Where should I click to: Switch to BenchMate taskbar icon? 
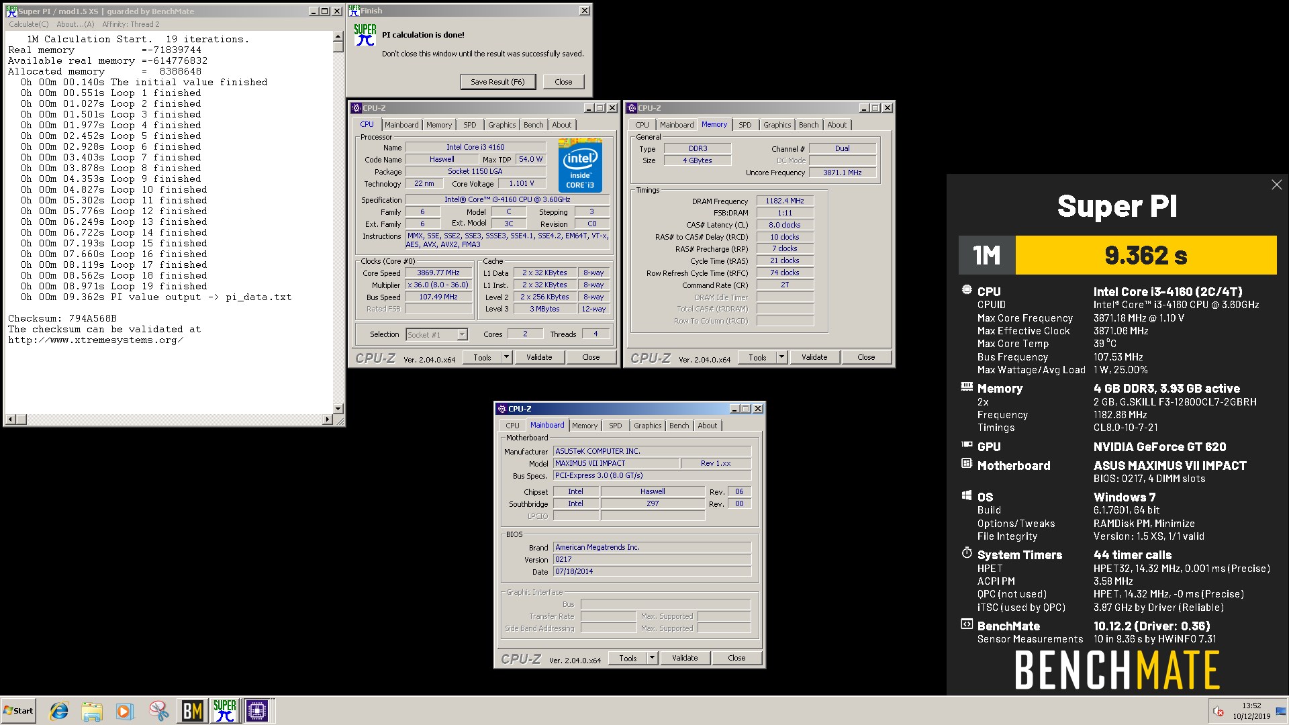pos(193,710)
